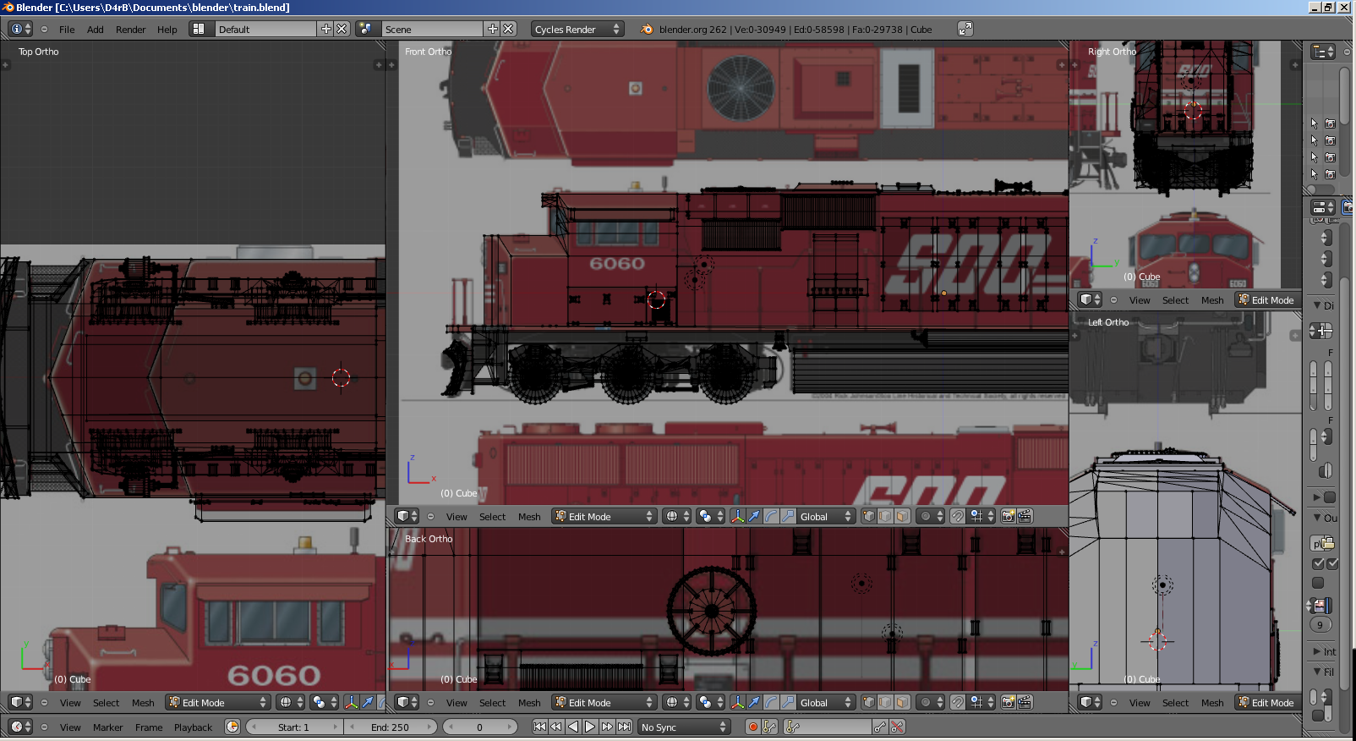This screenshot has width=1356, height=741.
Task: Delete the Default screen layout with the X icon
Action: (x=342, y=29)
